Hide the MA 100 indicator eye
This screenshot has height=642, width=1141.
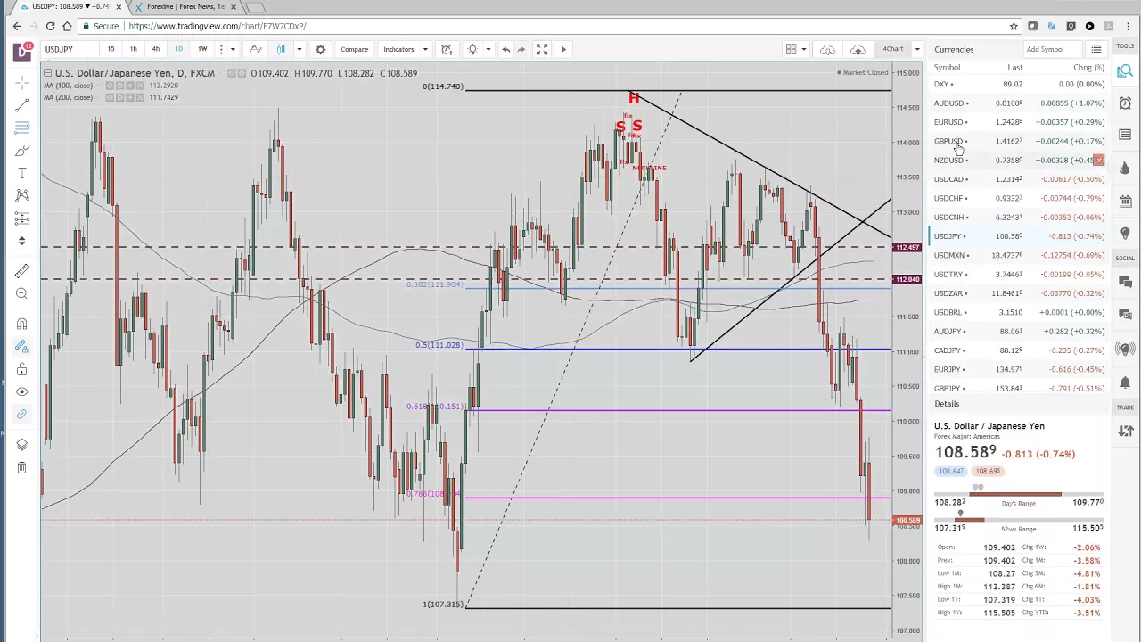click(111, 86)
